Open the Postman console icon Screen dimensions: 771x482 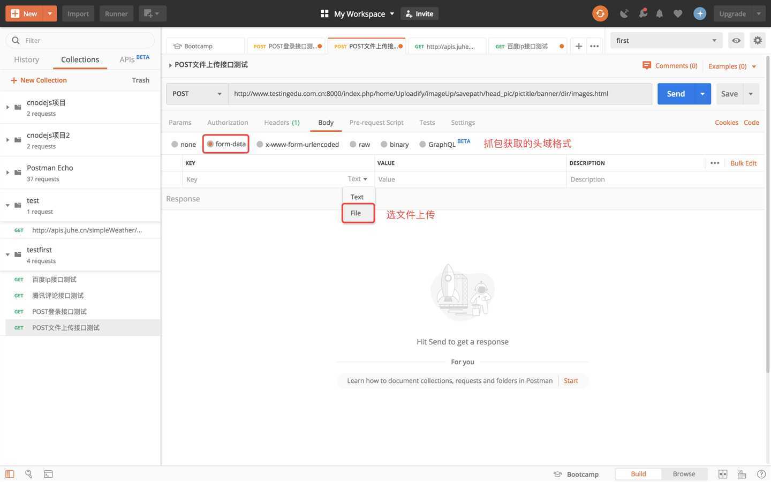(48, 474)
